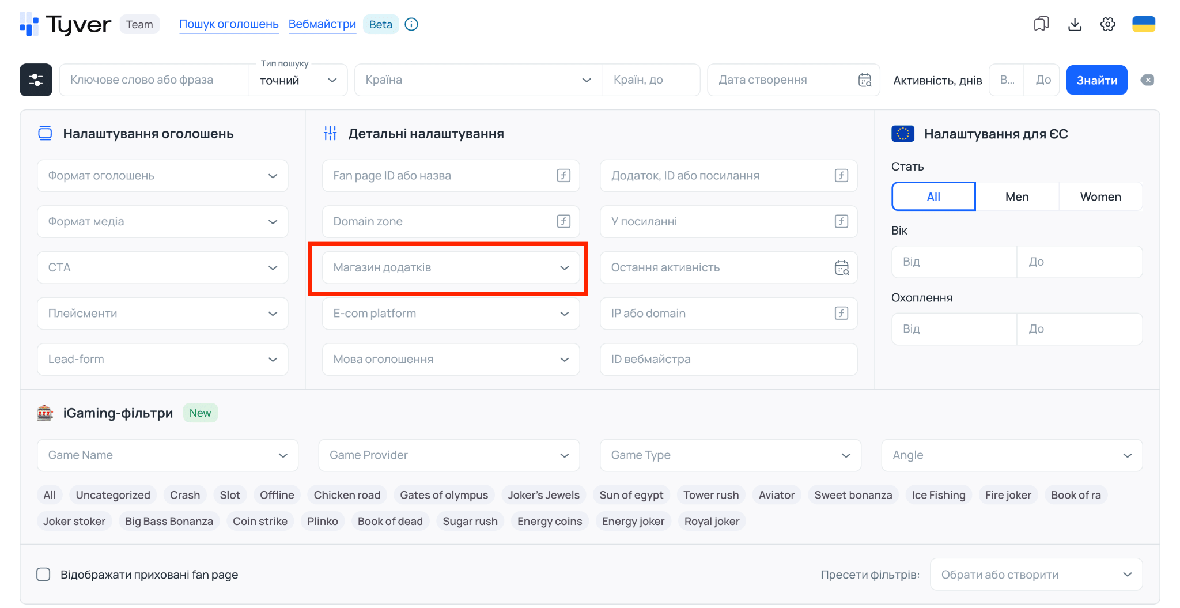Open the Angle dropdown
Screen dimensions: 1180x608
pyautogui.click(x=1012, y=455)
